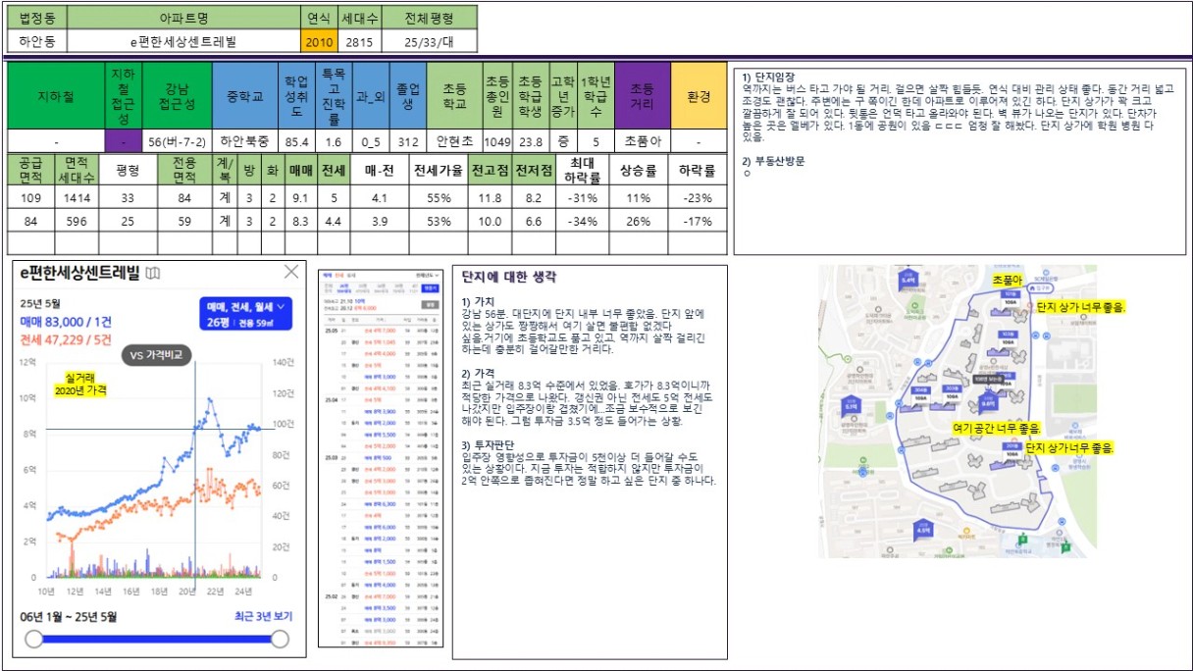This screenshot has width=1193, height=671.
Task: Click the map icon beside the chart title
Action: (x=153, y=274)
